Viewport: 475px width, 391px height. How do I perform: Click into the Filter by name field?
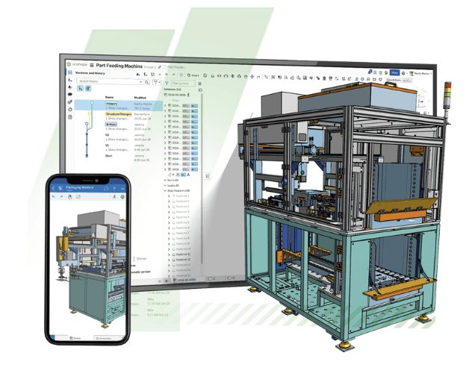pyautogui.click(x=183, y=83)
